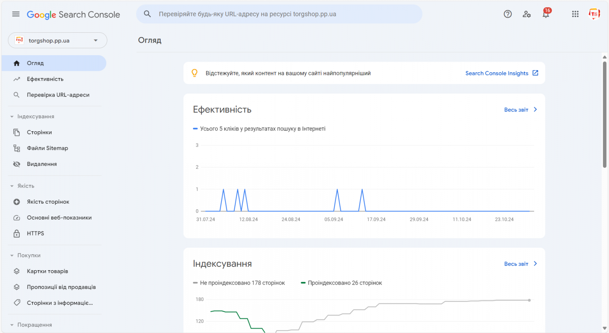Click tip text 'Відстежуйте, який контент…'

(288, 73)
